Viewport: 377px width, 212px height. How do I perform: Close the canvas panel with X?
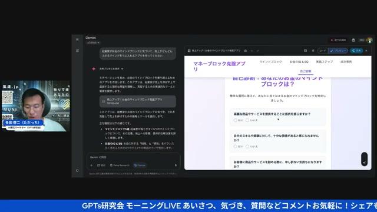[x=366, y=51]
